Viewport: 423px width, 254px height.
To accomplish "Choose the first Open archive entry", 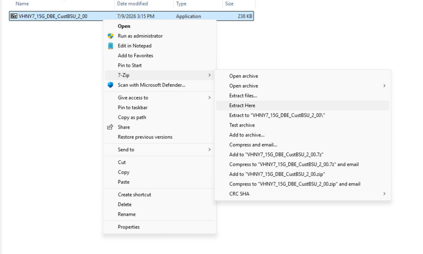I will 303,76.
